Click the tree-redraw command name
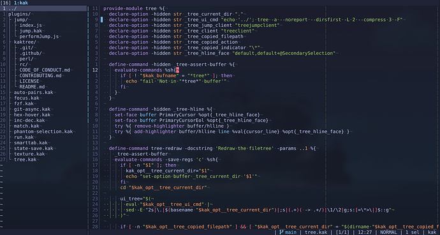Image resolution: width=440 pixels, height=235 pixels. click(166, 148)
